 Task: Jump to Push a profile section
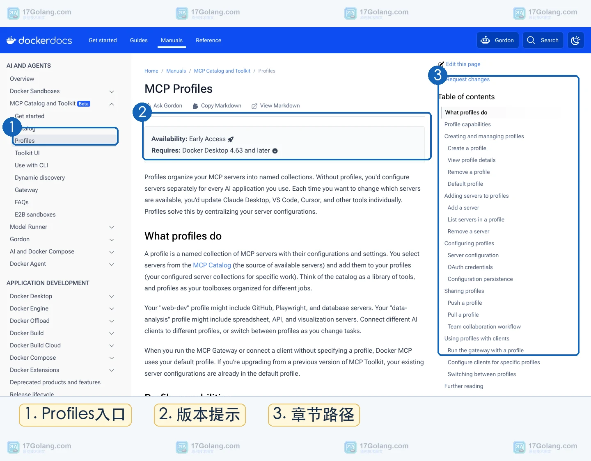[465, 303]
